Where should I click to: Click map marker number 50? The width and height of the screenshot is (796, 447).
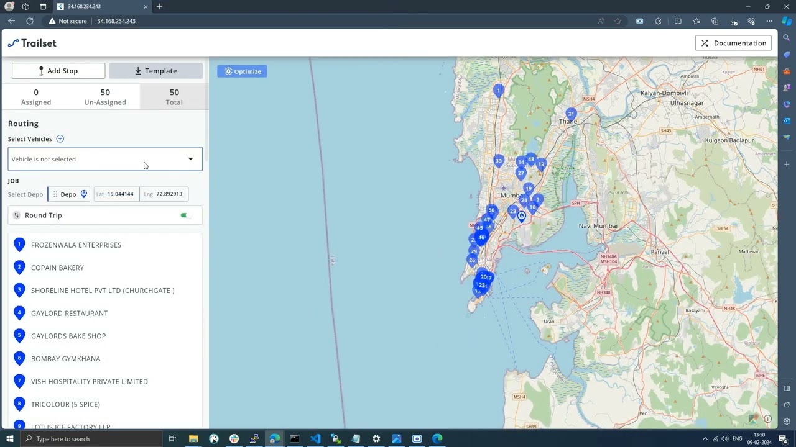[x=491, y=211]
